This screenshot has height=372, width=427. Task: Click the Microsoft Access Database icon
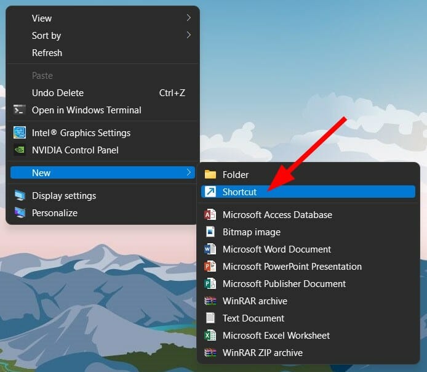point(210,214)
